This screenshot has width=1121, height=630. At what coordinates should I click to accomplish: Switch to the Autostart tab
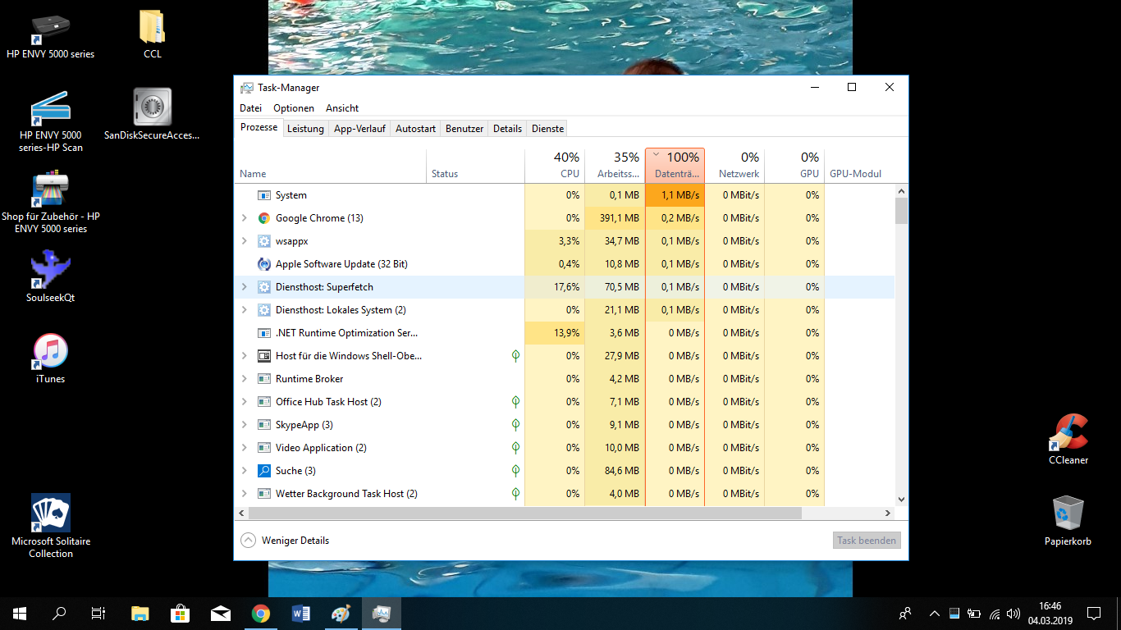point(415,129)
